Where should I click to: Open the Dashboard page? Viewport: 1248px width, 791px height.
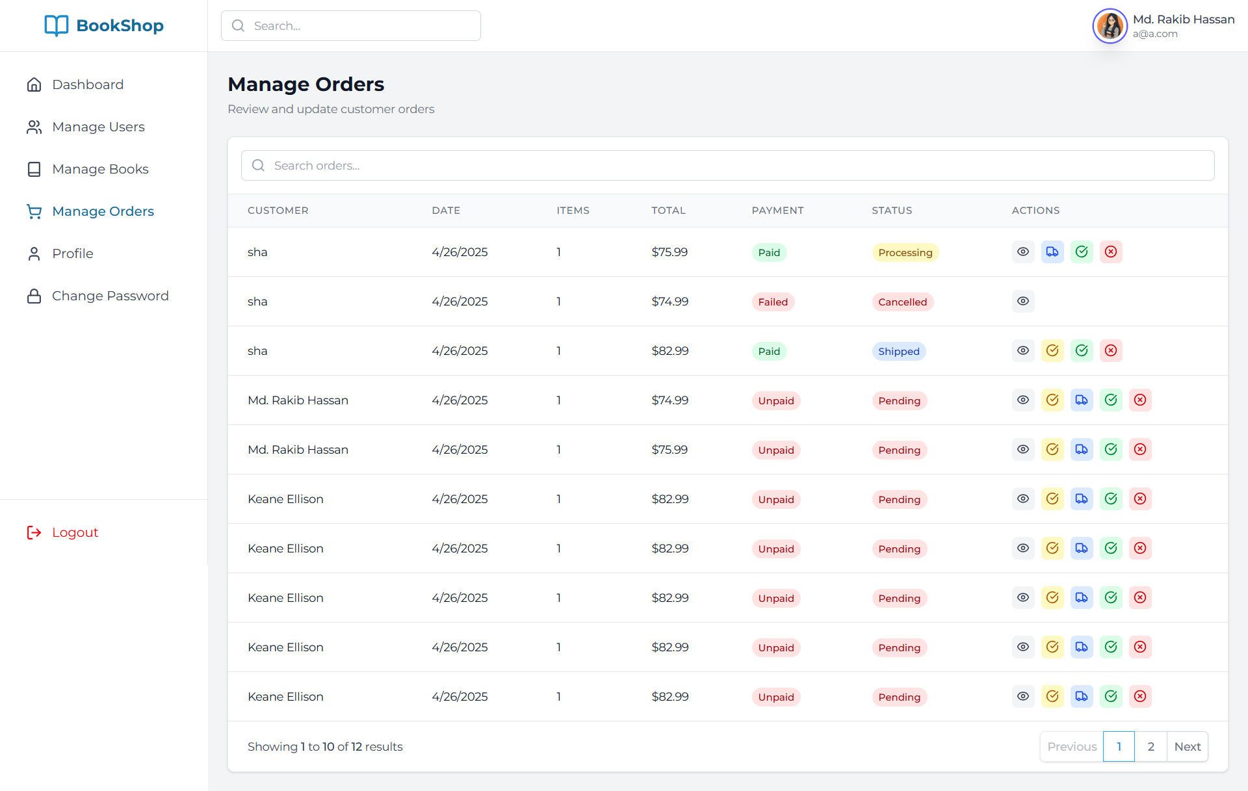click(88, 84)
